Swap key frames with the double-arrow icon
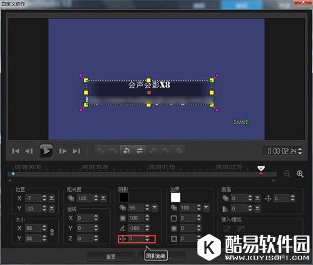Screen dimensions: 313x265 pyautogui.click(x=140, y=150)
